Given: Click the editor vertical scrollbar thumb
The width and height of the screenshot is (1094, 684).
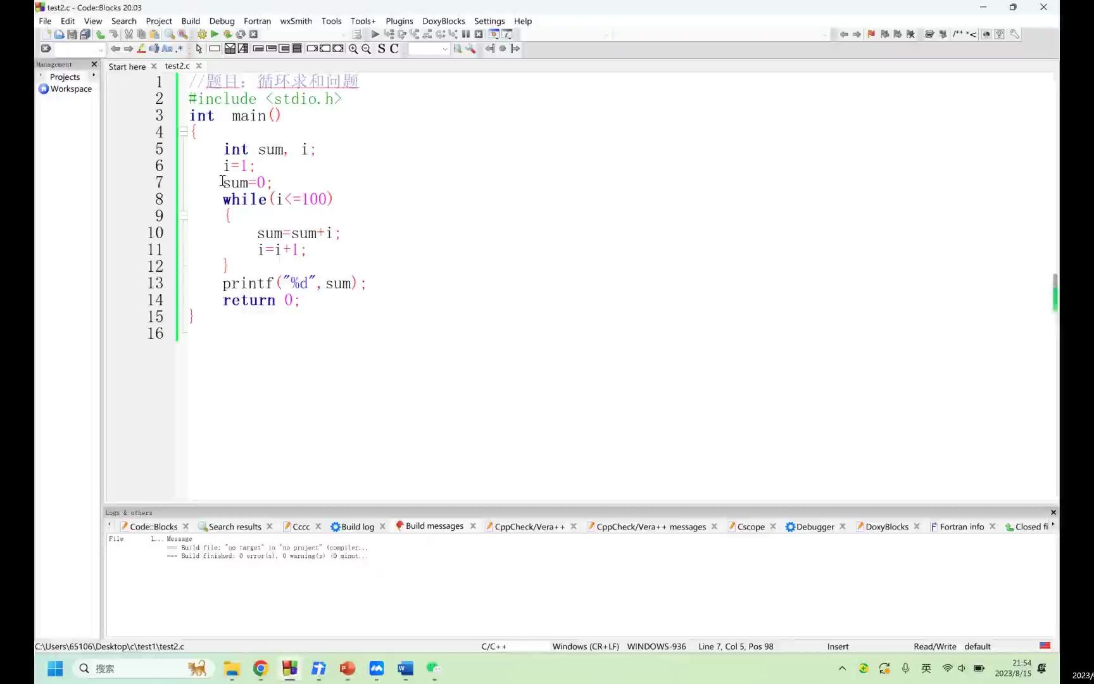Looking at the screenshot, I should pyautogui.click(x=1055, y=292).
